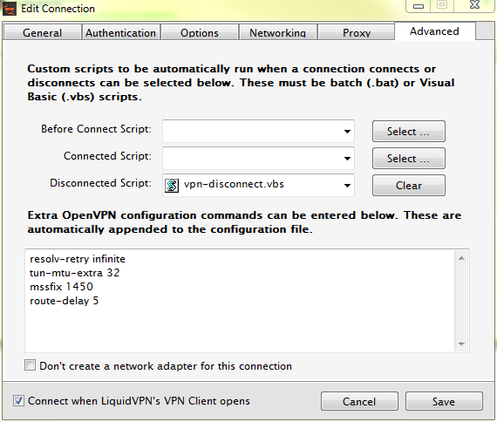
Task: Cancel editing the connection
Action: coord(359,401)
